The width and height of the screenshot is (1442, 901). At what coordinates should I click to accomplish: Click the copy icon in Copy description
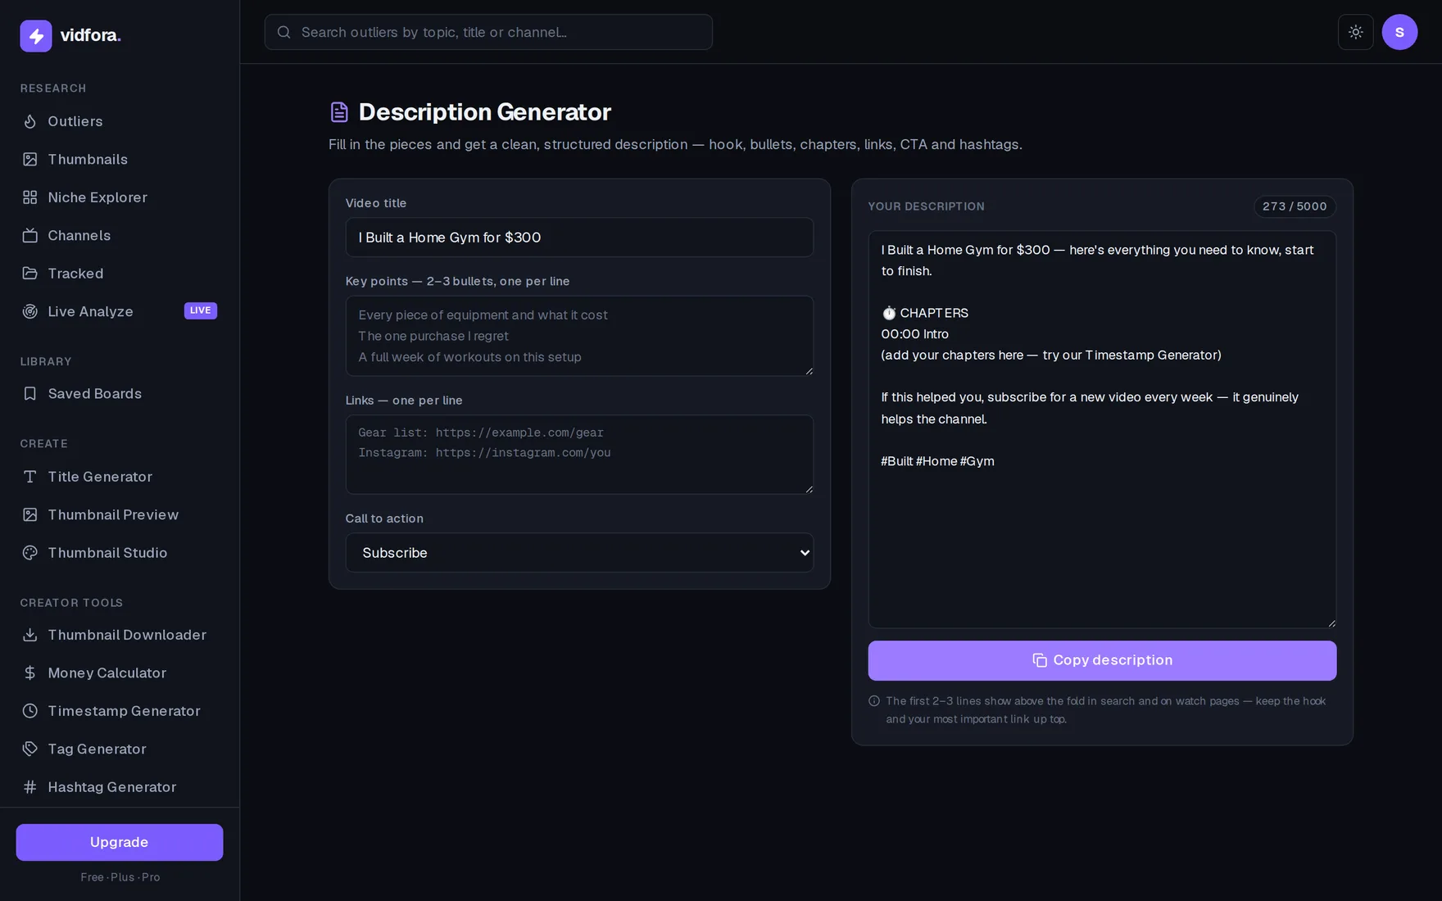[1040, 660]
